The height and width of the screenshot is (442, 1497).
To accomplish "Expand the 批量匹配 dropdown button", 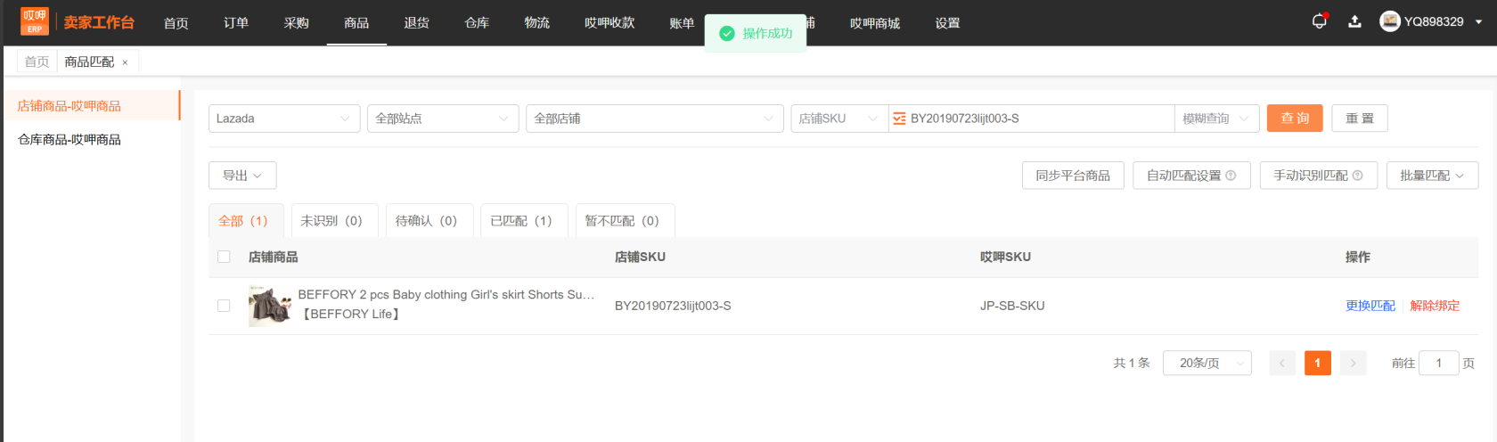I will point(1432,176).
